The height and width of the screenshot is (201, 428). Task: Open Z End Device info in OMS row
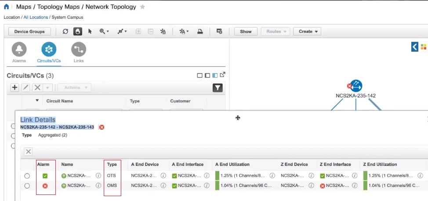(311, 186)
